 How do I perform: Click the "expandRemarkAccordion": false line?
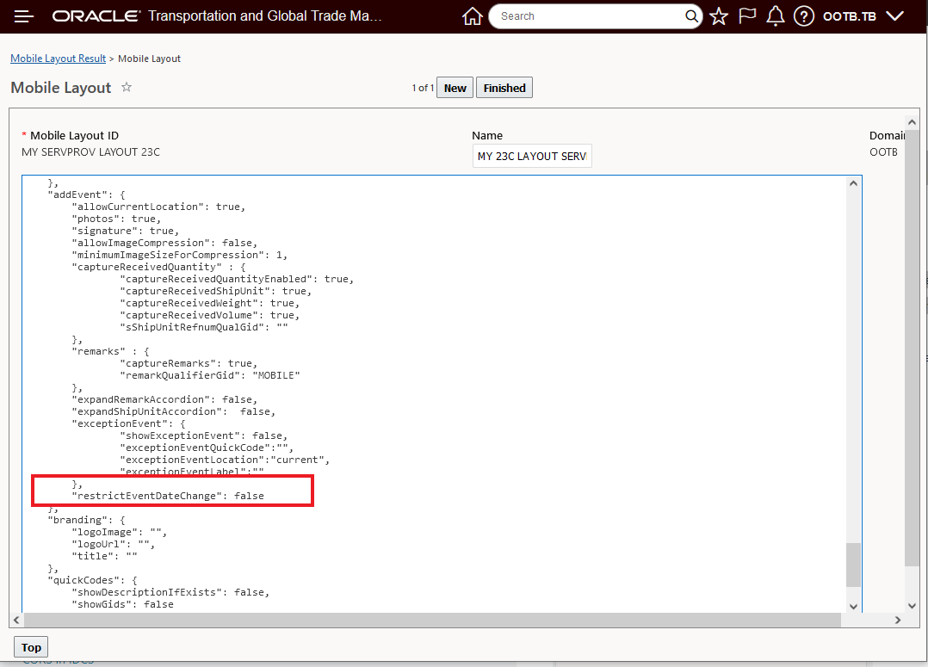[164, 399]
